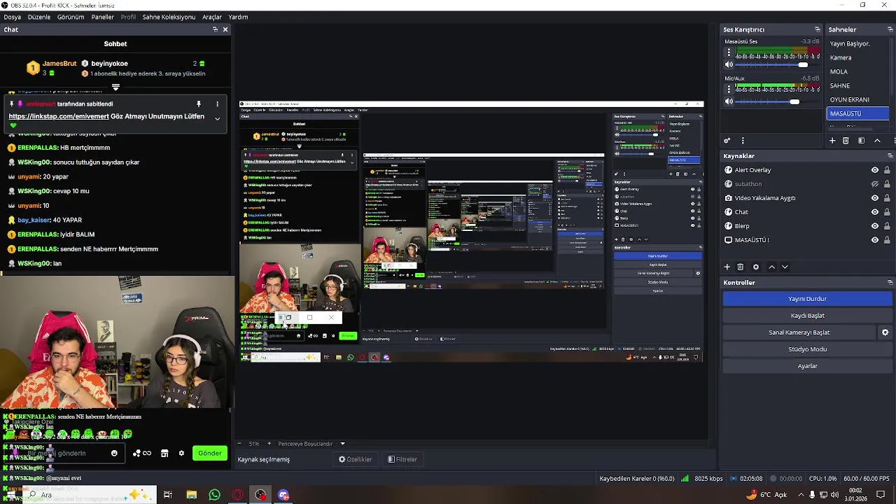The image size is (896, 504).
Task: Hide the Chat source
Action: 874,212
